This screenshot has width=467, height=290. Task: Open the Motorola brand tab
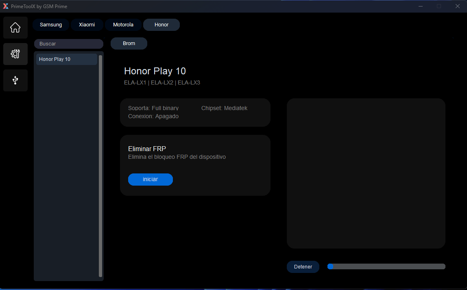(123, 24)
